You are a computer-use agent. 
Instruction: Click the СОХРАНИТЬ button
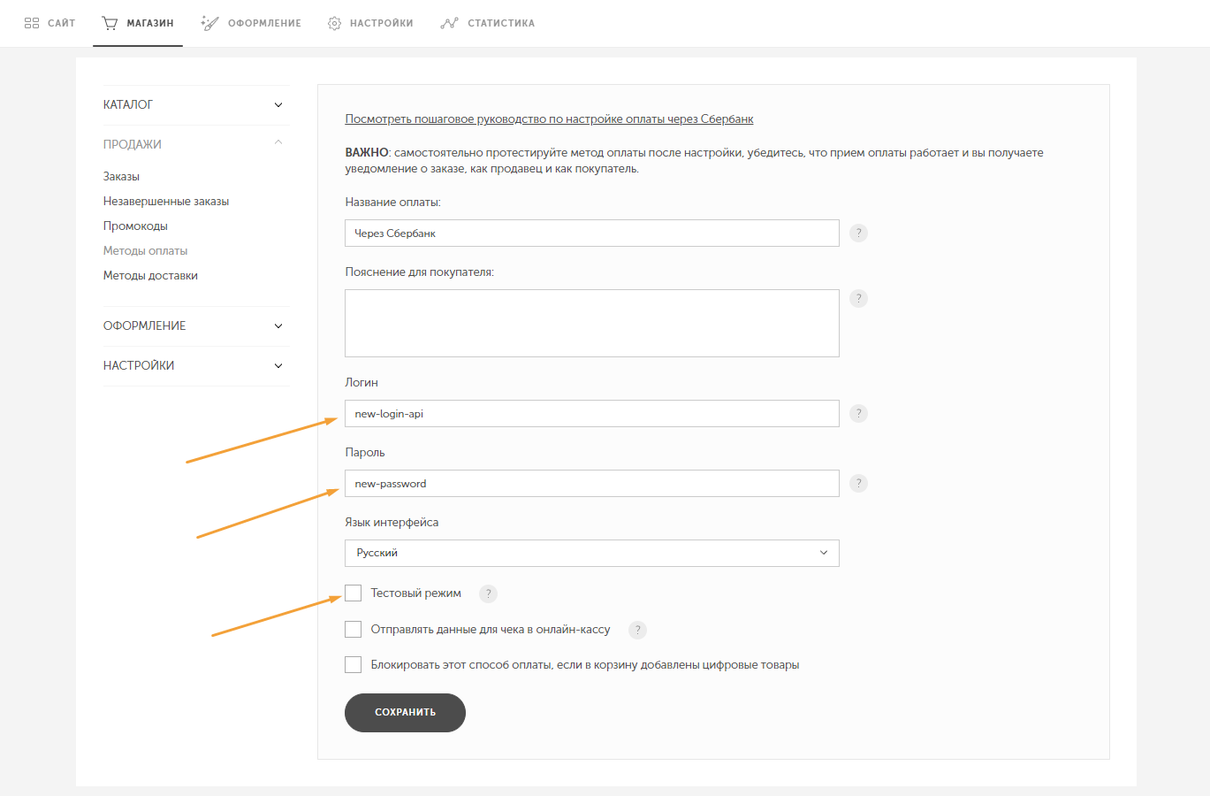405,713
